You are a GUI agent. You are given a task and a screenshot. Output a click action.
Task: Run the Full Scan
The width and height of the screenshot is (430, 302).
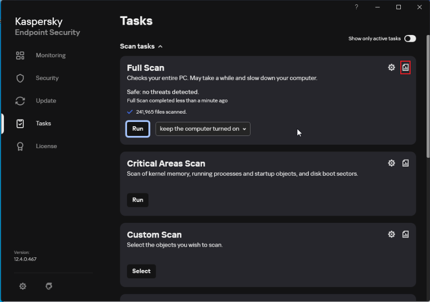pyautogui.click(x=138, y=129)
